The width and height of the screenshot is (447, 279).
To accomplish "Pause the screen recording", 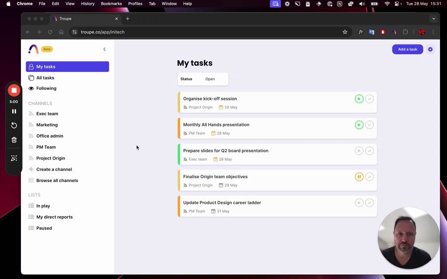I will coord(14,111).
